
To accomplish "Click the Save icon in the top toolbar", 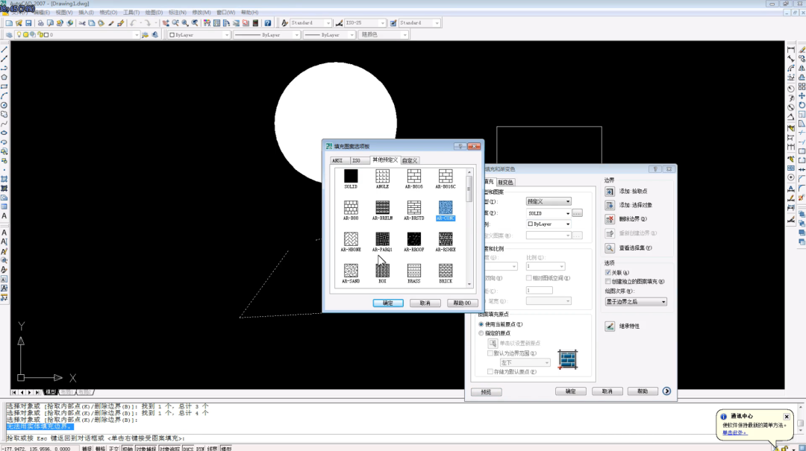I will coord(30,23).
